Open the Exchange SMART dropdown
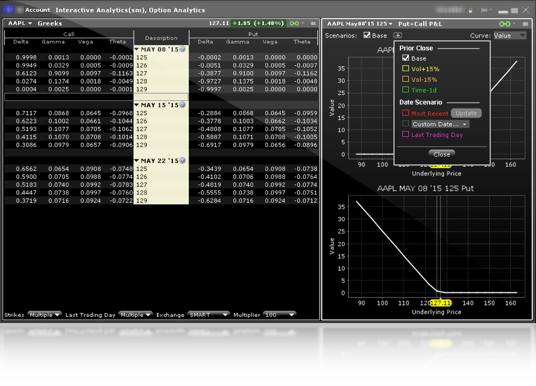 click(x=208, y=315)
